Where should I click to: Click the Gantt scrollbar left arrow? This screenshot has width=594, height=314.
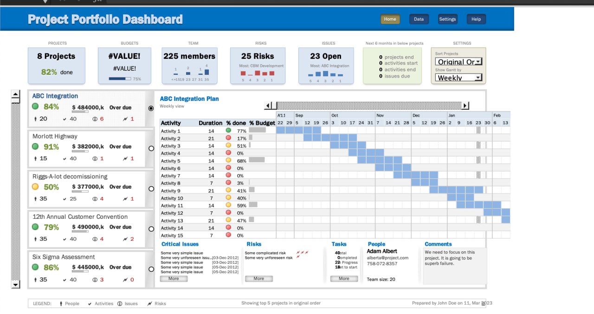click(268, 105)
